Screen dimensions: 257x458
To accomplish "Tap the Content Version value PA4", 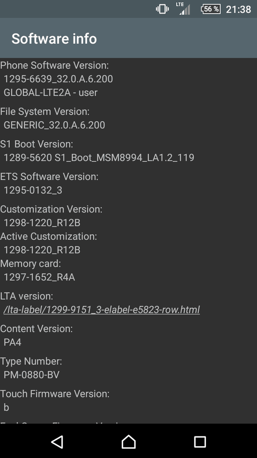I will pos(13,342).
